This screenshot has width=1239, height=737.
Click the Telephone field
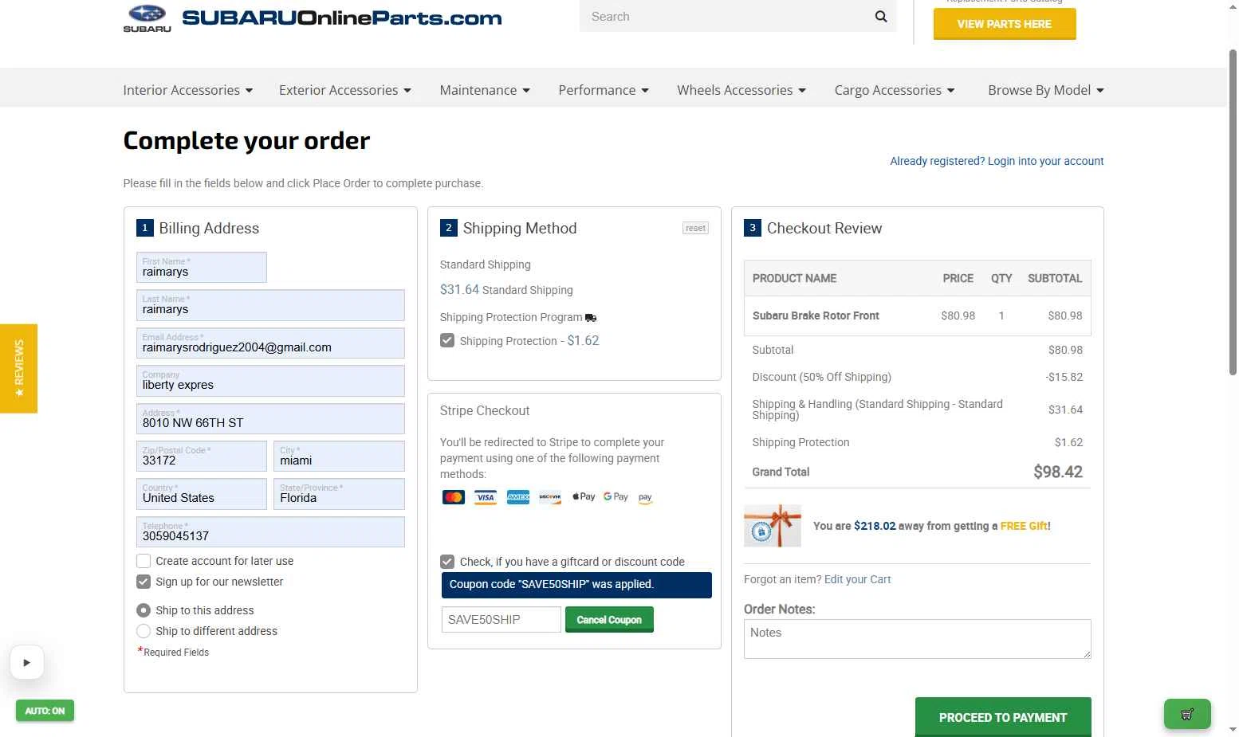click(x=270, y=532)
